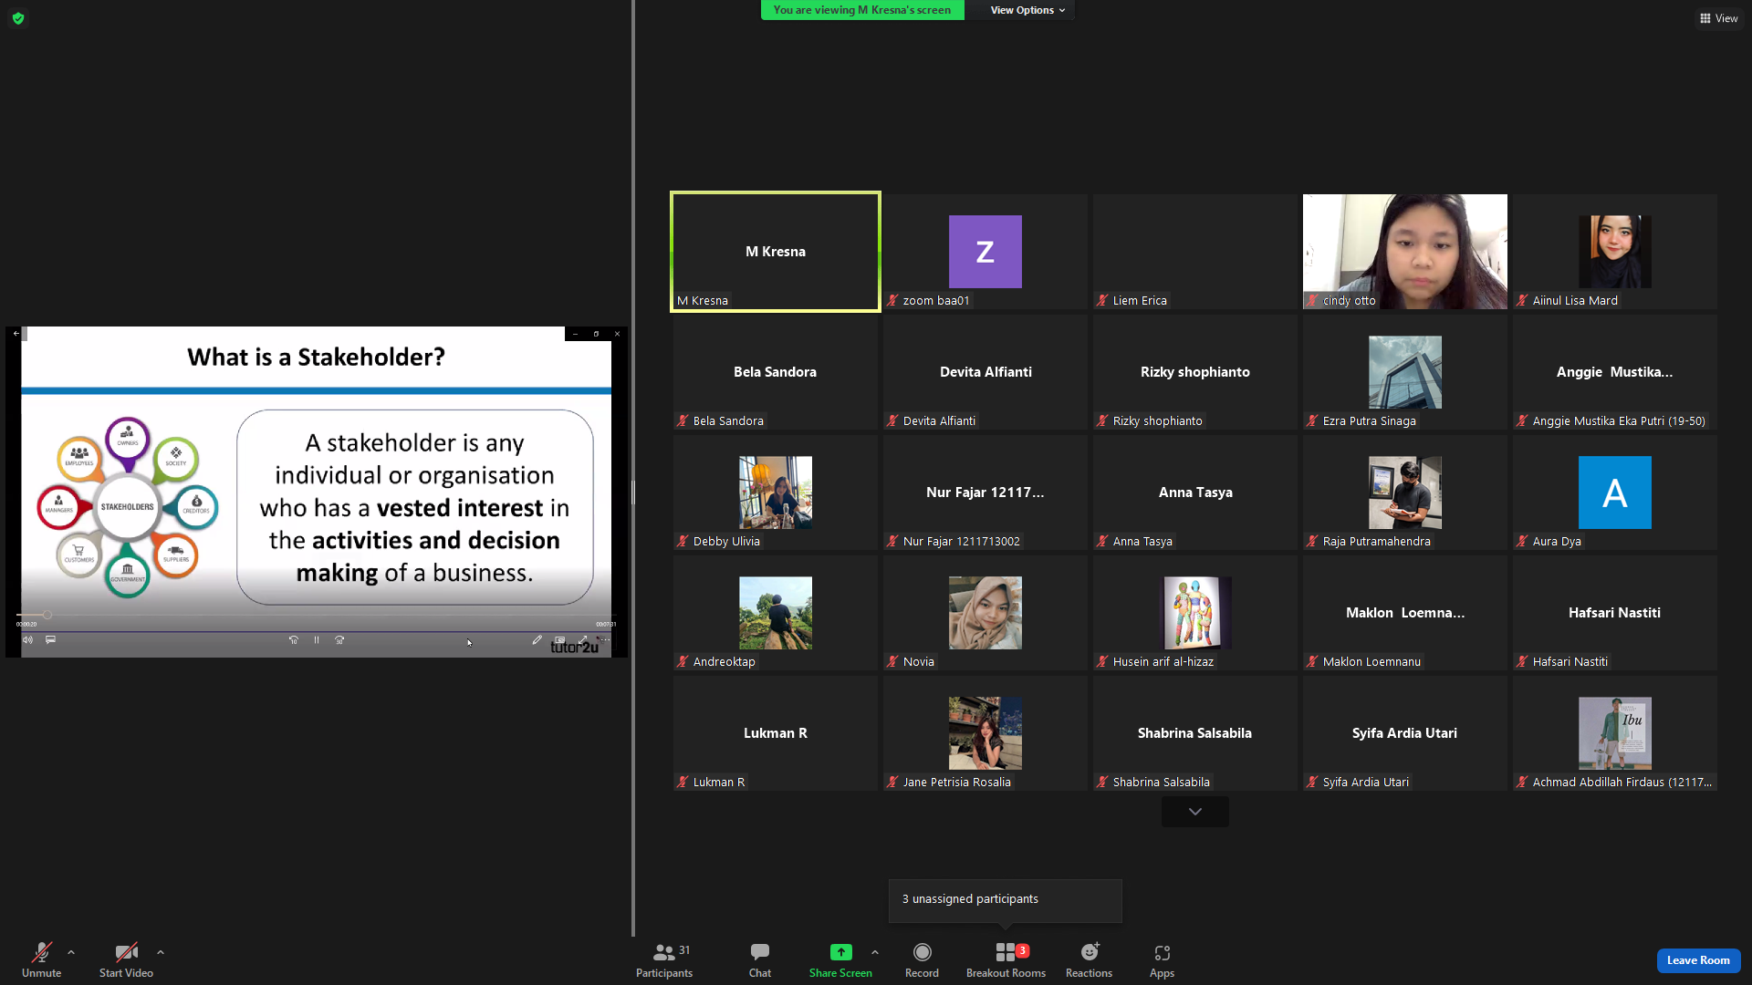Screen dimensions: 1752x985
Task: Click the green encryption shield icon
Action: [x=18, y=18]
